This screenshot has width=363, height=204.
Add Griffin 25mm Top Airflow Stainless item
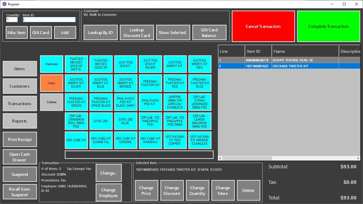tap(175, 102)
